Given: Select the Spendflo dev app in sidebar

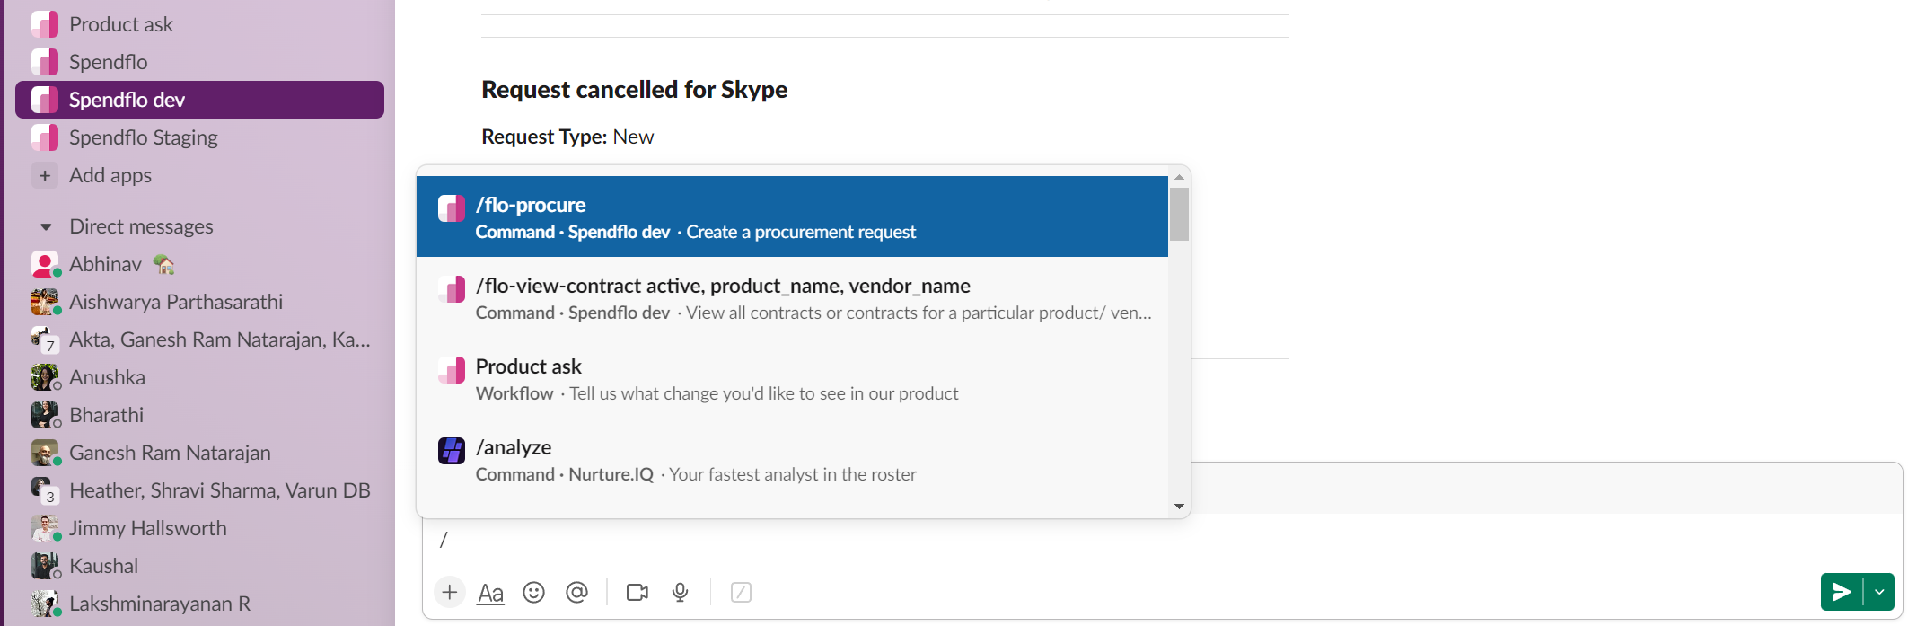Looking at the screenshot, I should (199, 100).
